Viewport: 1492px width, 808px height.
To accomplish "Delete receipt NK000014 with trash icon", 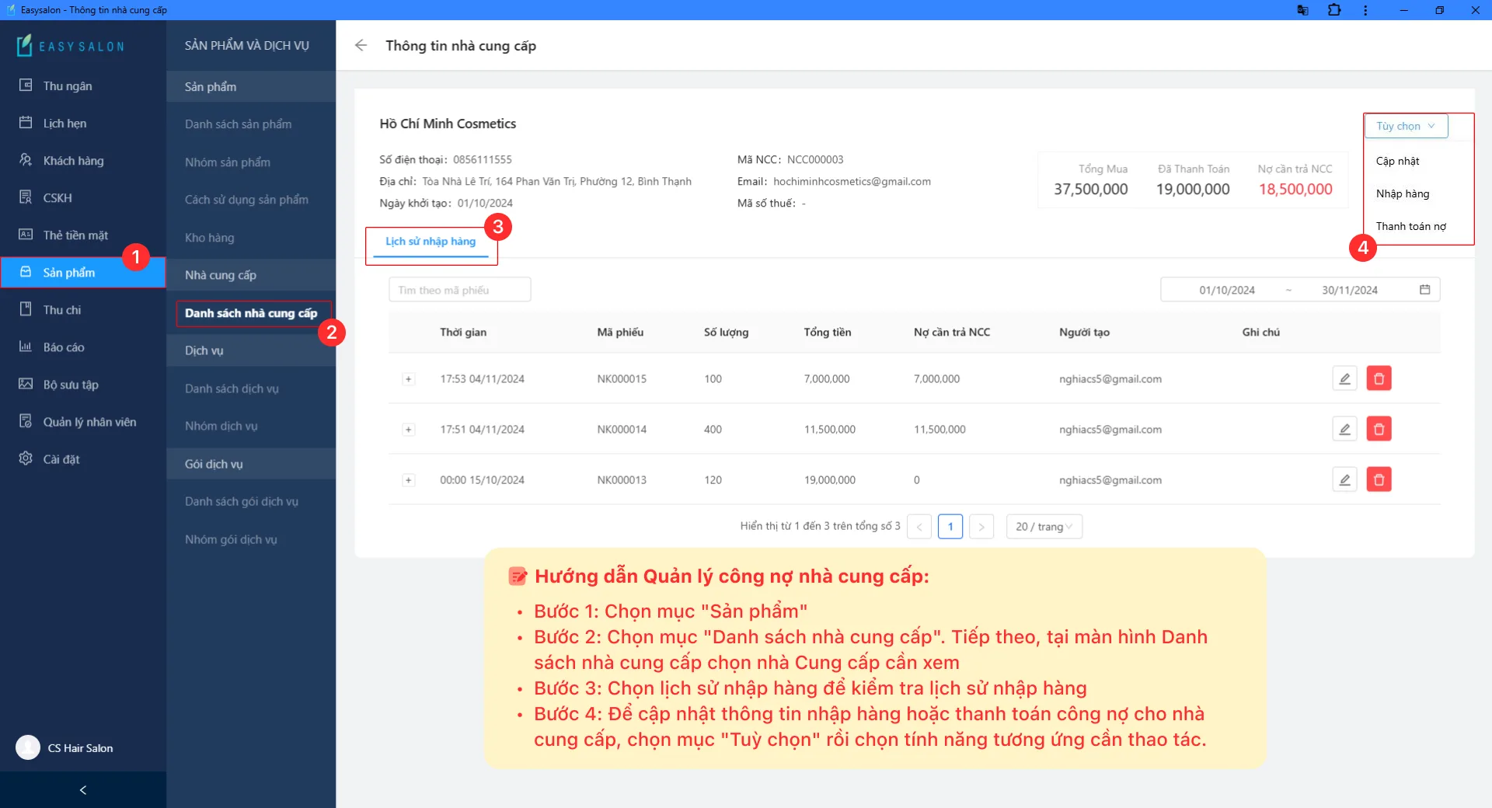I will [1379, 429].
